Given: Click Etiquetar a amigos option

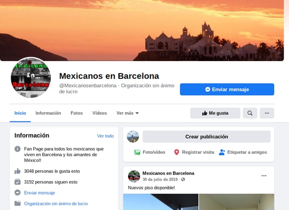Looking at the screenshot, I should (243, 152).
